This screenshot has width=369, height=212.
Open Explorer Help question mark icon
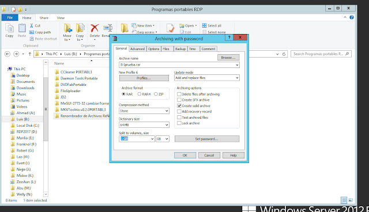tap(352, 17)
